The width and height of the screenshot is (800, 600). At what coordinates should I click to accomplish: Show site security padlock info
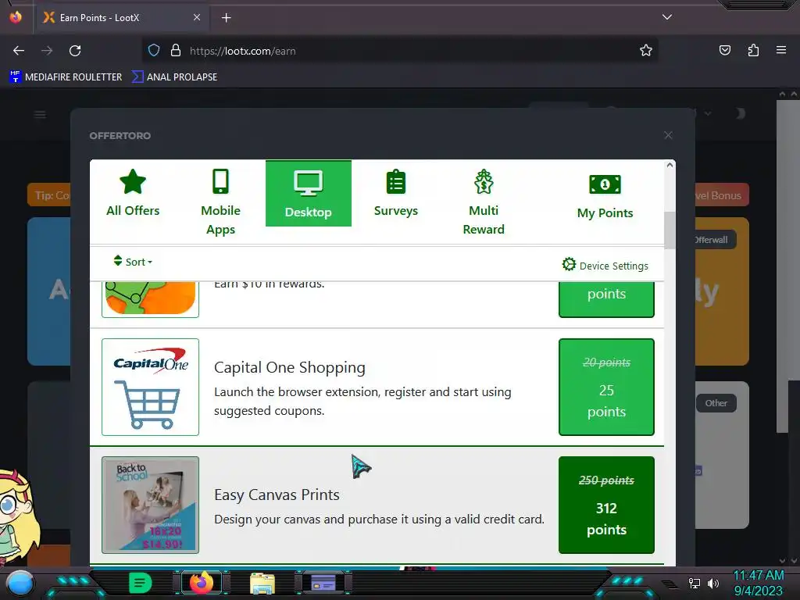tap(176, 51)
